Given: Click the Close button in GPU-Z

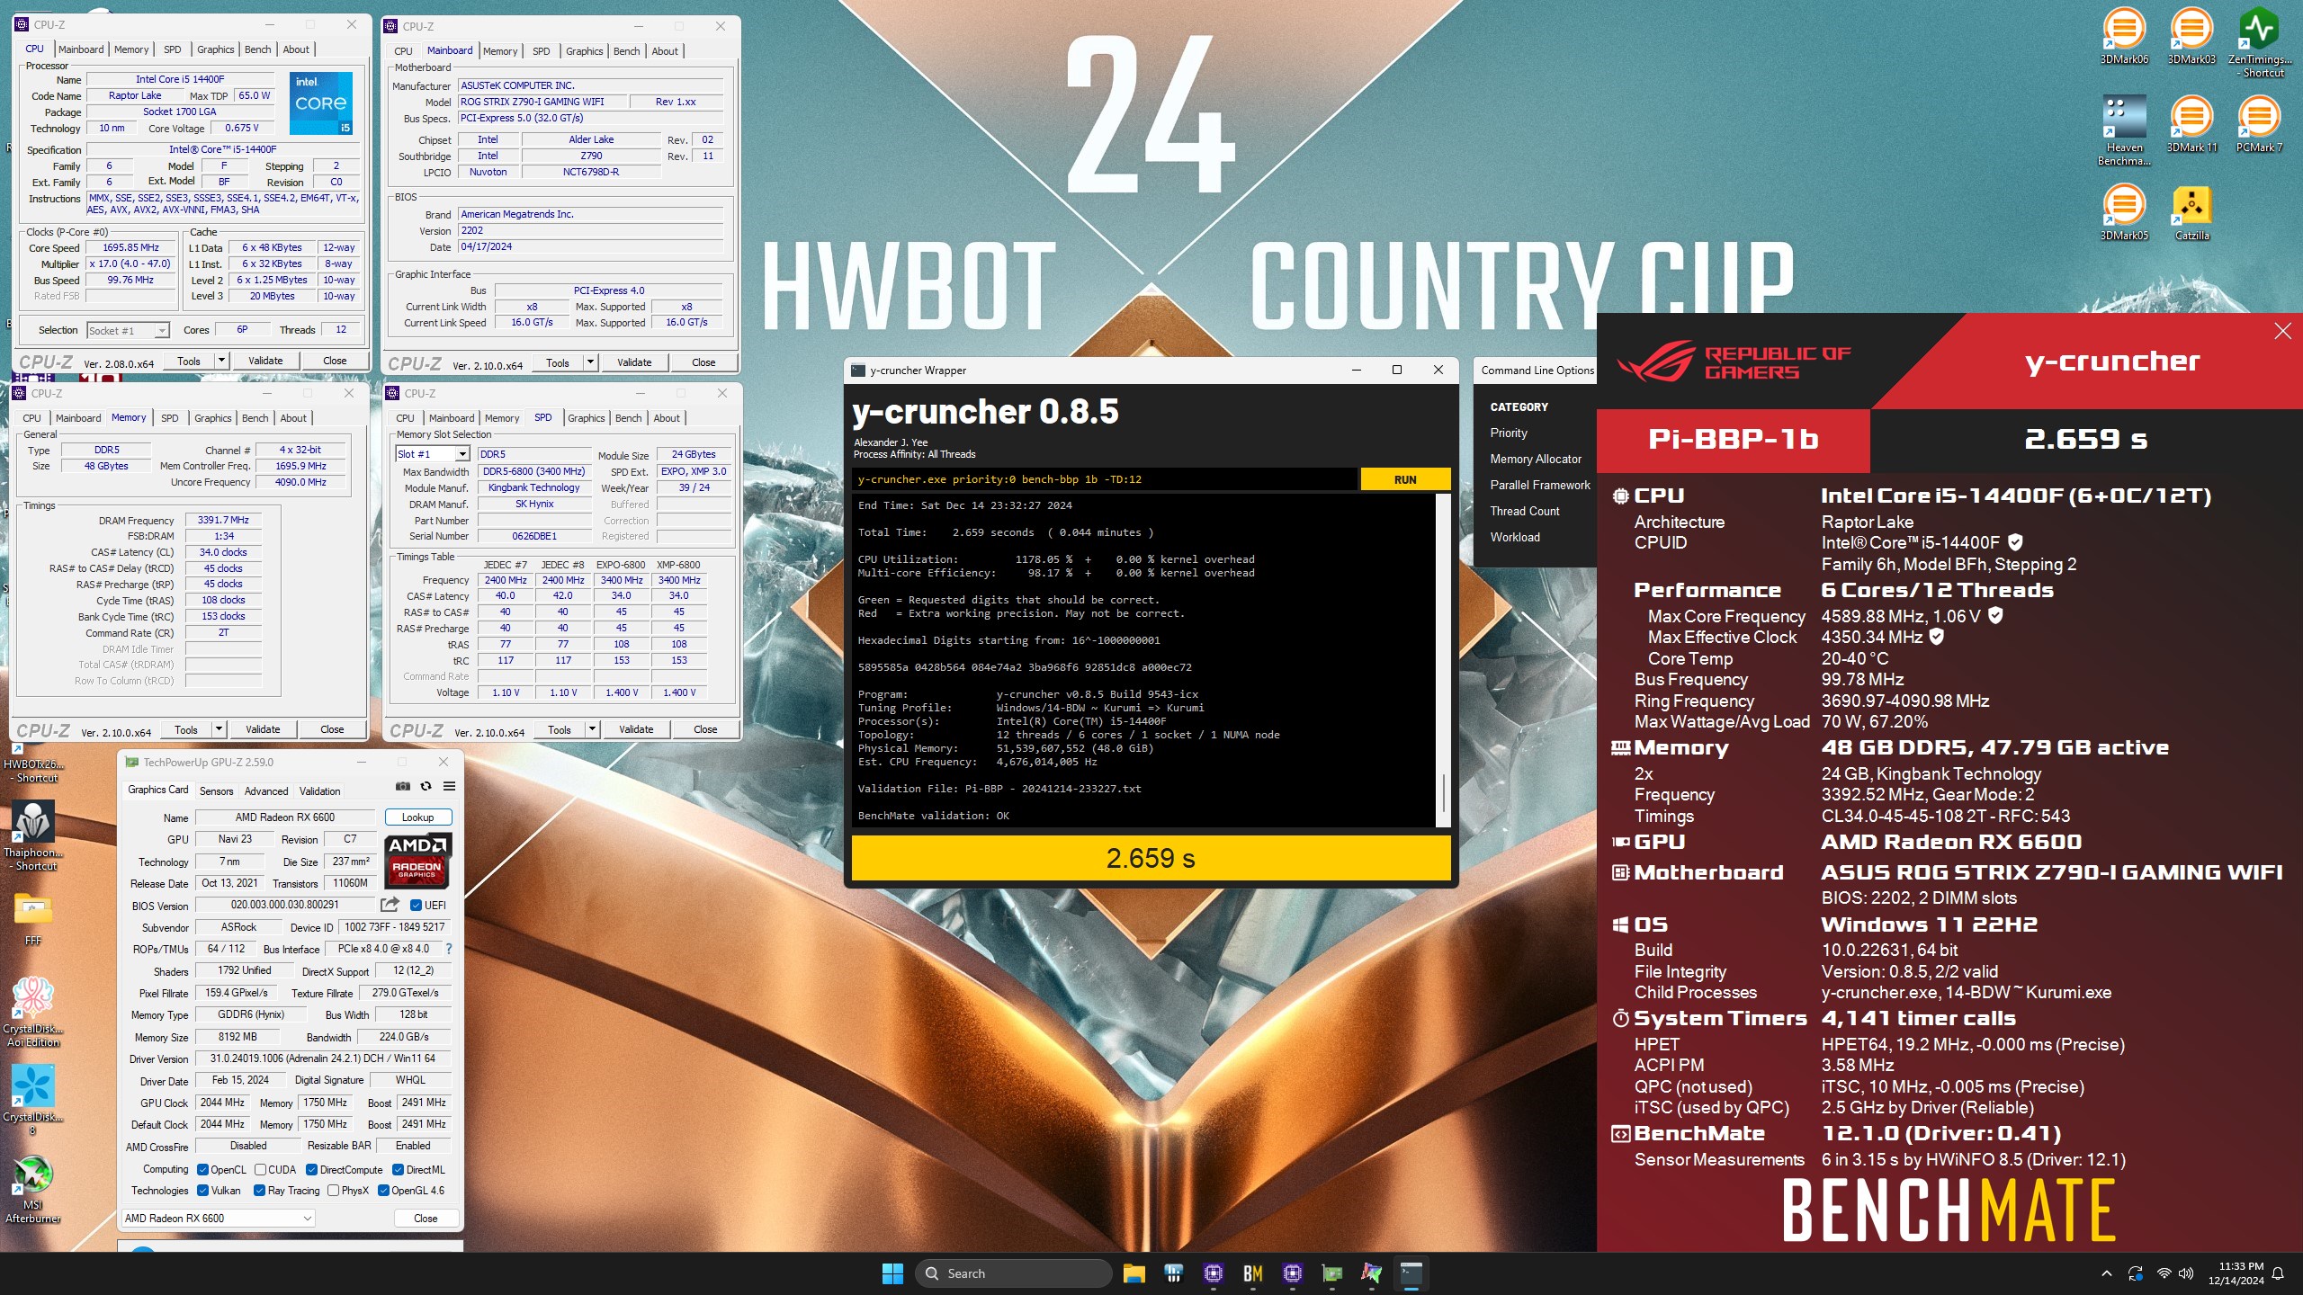Looking at the screenshot, I should point(426,1219).
